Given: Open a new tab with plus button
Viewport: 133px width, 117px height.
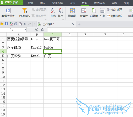Looking at the screenshot, I should click(79, 24).
